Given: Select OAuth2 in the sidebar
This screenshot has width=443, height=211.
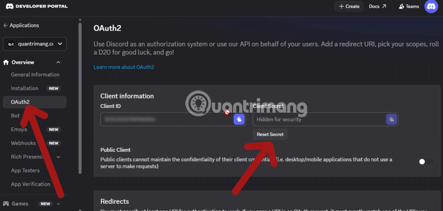Looking at the screenshot, I should tap(35, 102).
